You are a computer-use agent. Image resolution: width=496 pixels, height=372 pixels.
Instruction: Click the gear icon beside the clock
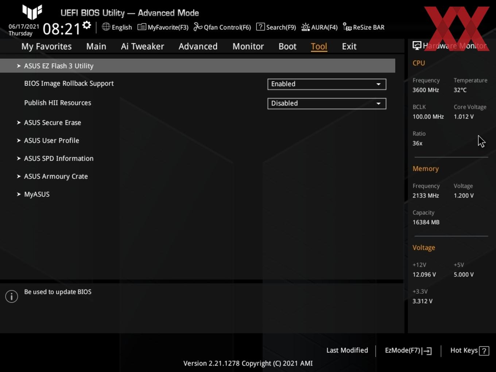[x=87, y=25]
